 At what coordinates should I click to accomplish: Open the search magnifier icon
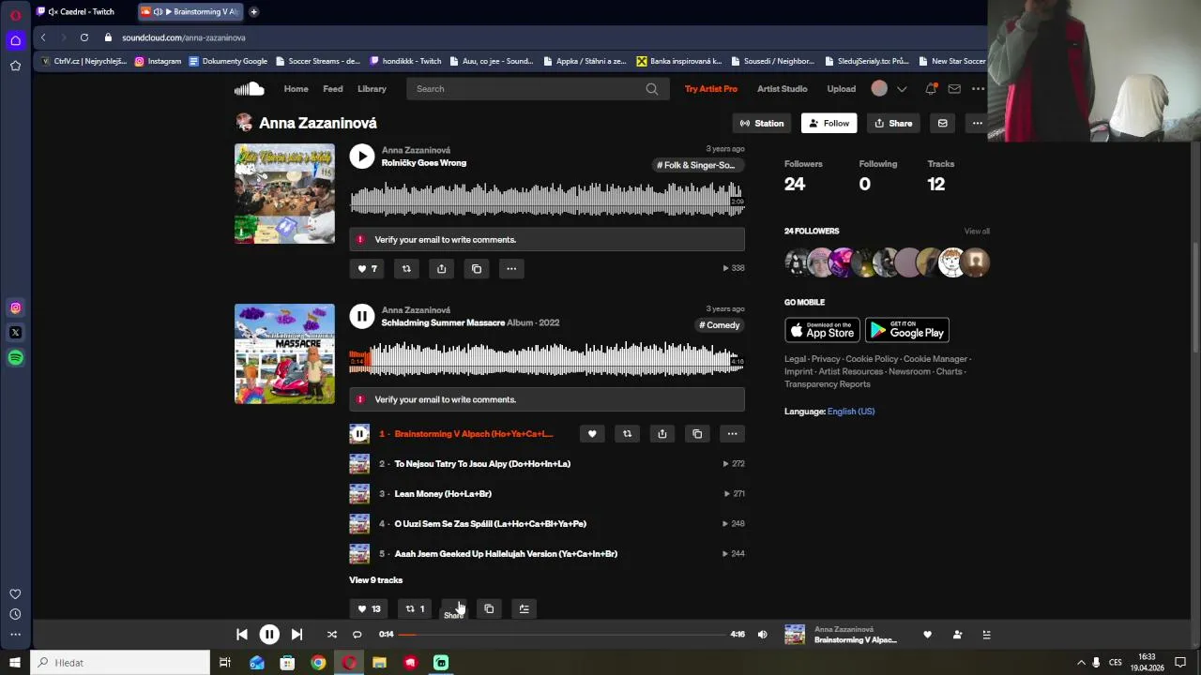(x=652, y=89)
